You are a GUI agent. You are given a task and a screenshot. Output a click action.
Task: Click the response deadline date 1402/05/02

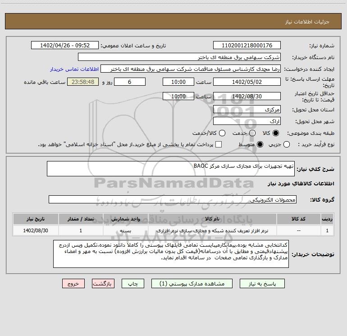(x=247, y=82)
